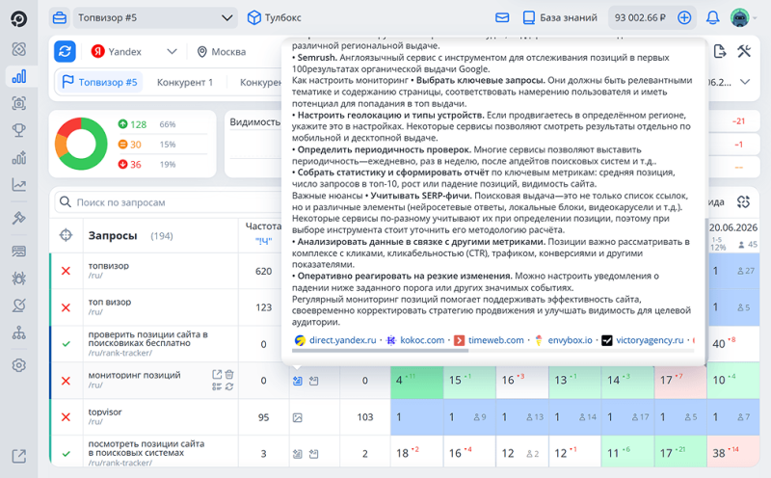The height and width of the screenshot is (478, 771).
Task: Open the bar chart with sparkle sidebar icon
Action: pos(18,157)
